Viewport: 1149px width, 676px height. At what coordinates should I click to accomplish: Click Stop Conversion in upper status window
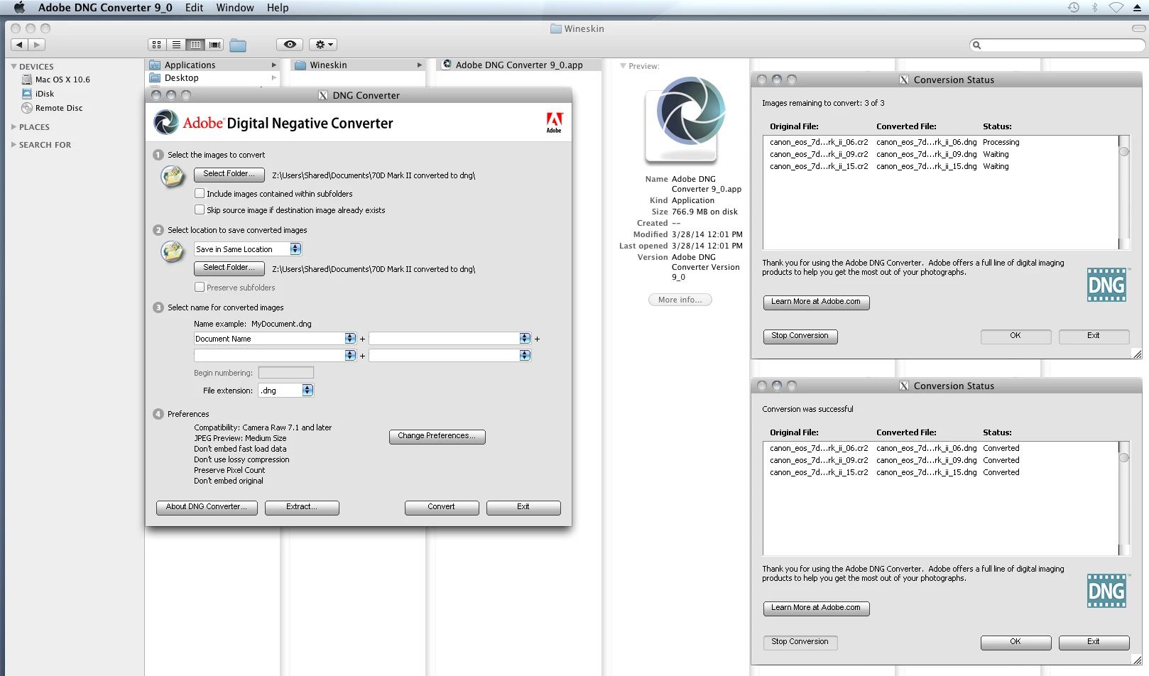[x=800, y=337]
